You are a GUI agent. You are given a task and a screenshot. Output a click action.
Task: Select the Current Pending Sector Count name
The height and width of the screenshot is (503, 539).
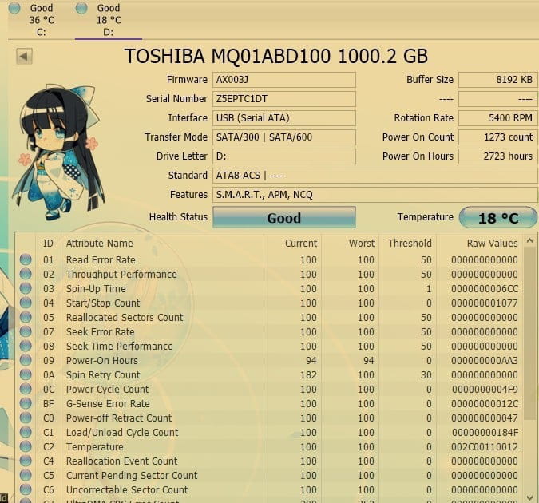pos(132,476)
